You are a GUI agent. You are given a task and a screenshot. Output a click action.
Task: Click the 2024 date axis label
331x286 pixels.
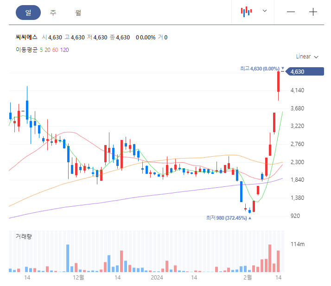157,277
